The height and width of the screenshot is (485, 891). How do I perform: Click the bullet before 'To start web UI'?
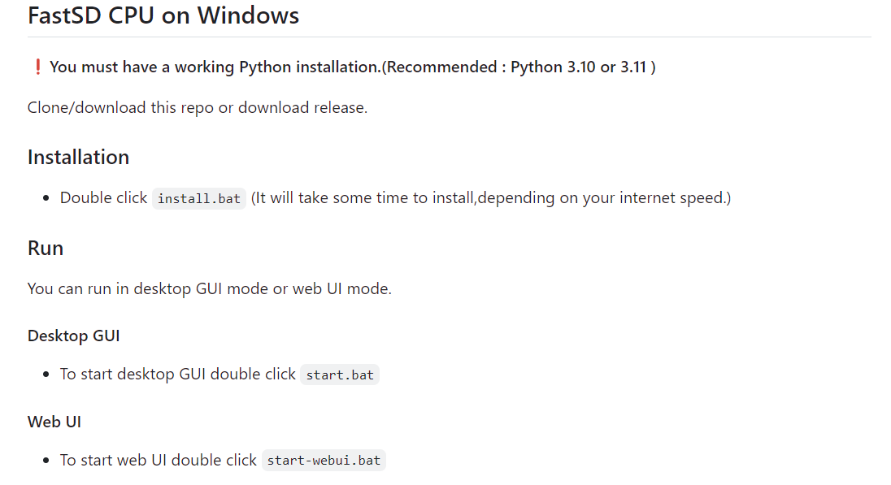46,461
